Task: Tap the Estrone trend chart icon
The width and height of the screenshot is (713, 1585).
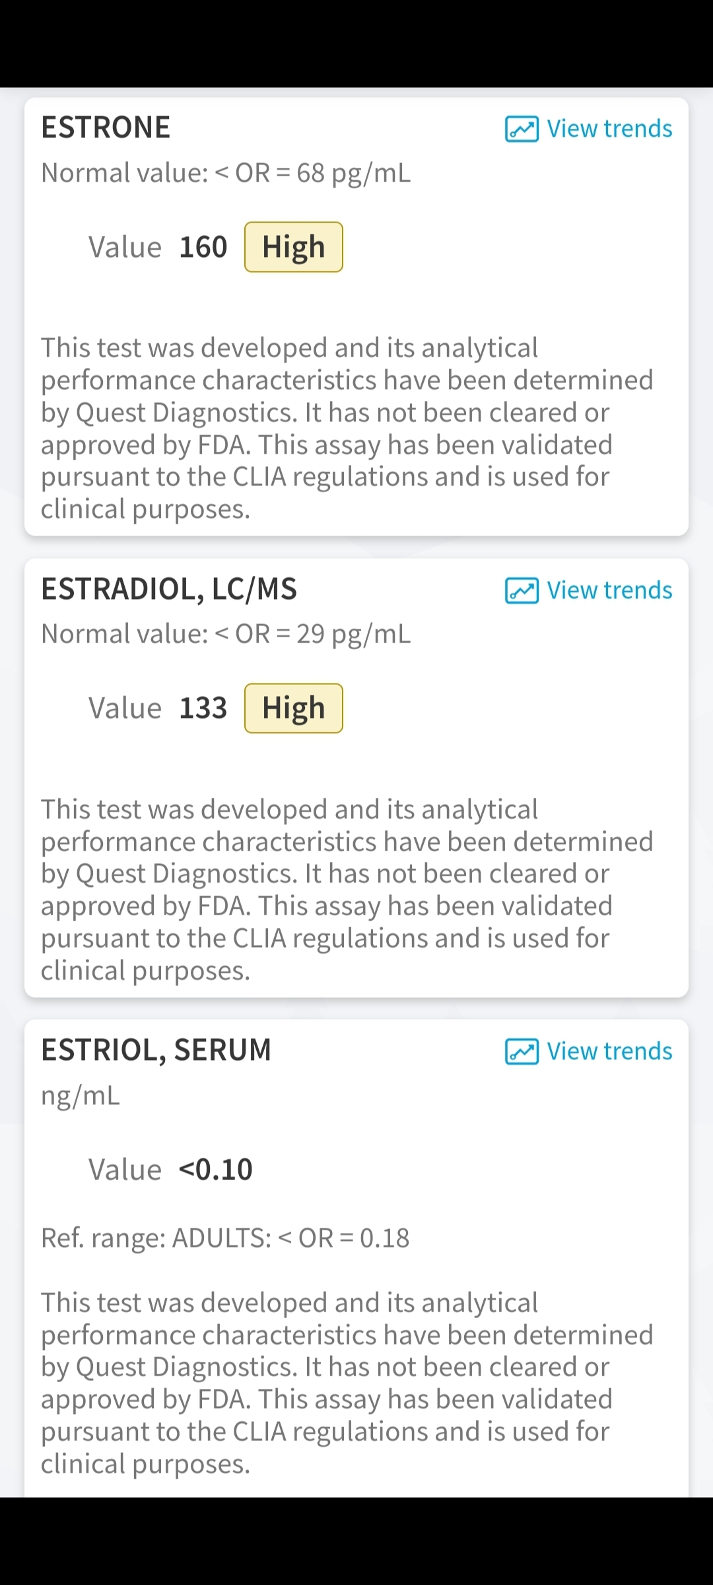Action: tap(522, 129)
